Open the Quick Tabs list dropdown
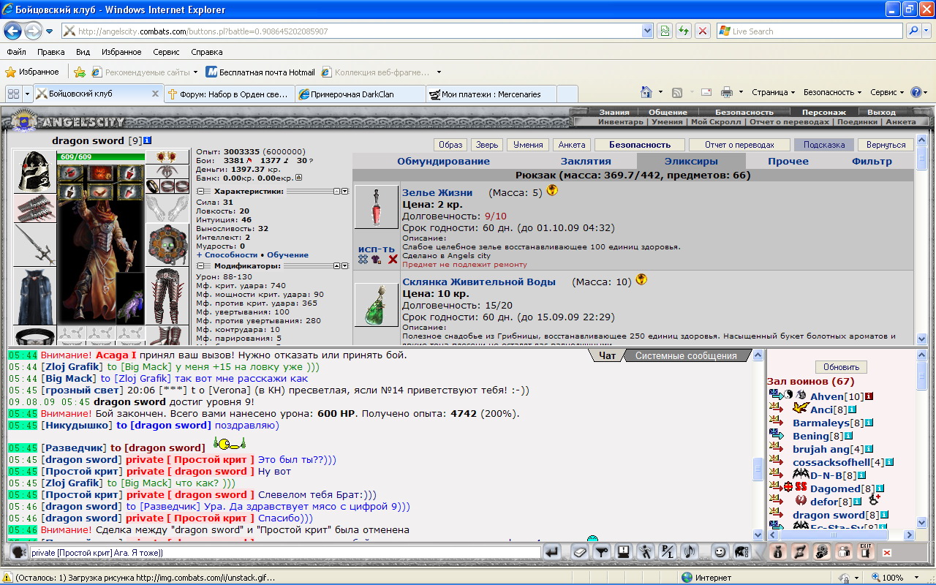Viewport: 936px width, 585px height. tap(28, 94)
